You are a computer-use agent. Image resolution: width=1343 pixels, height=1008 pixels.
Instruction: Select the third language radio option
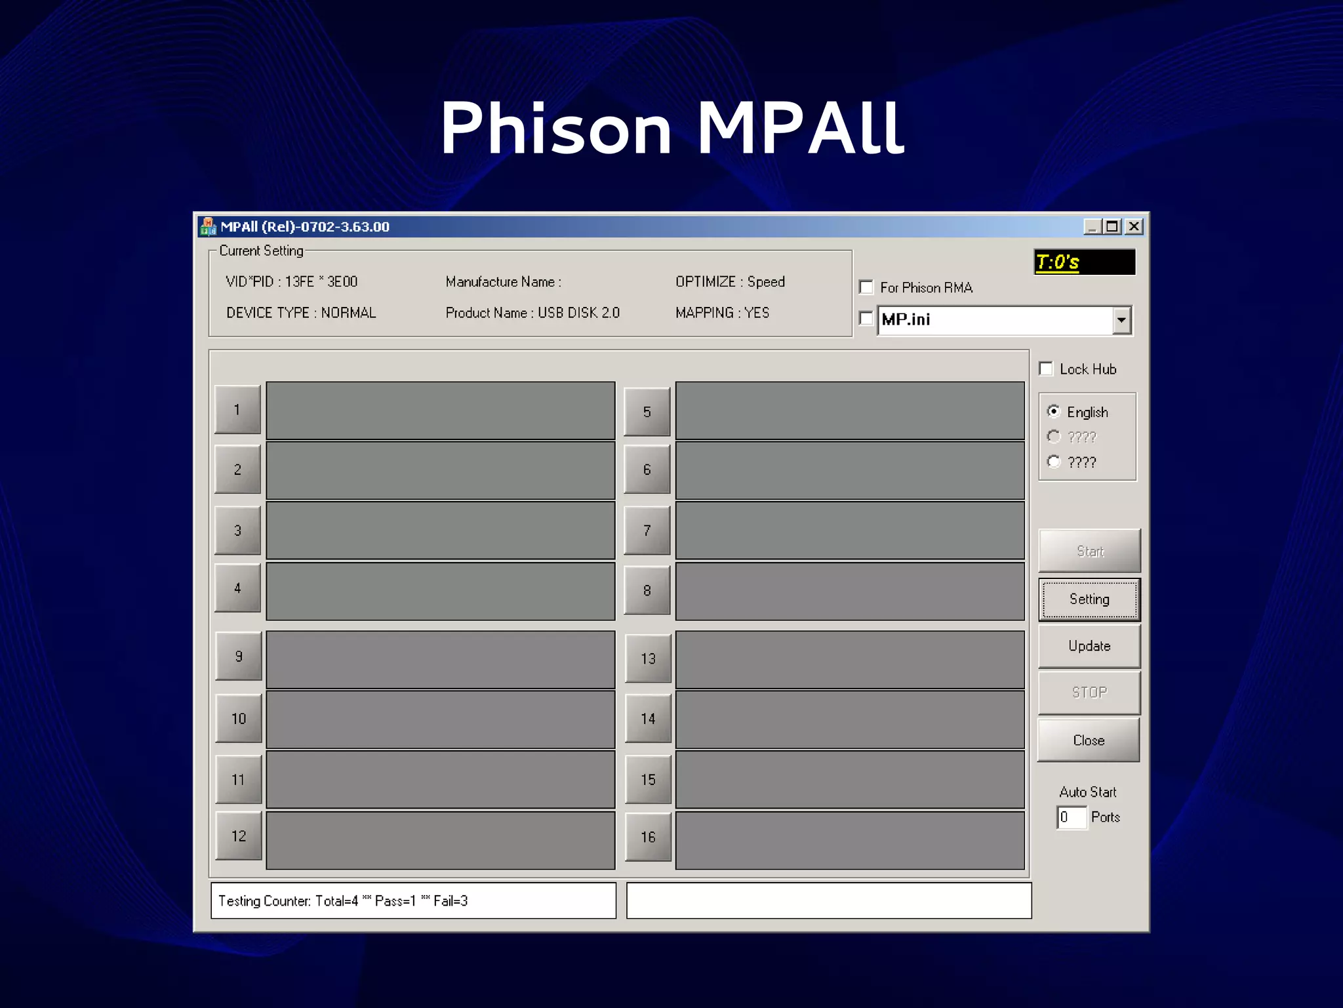pos(1054,462)
